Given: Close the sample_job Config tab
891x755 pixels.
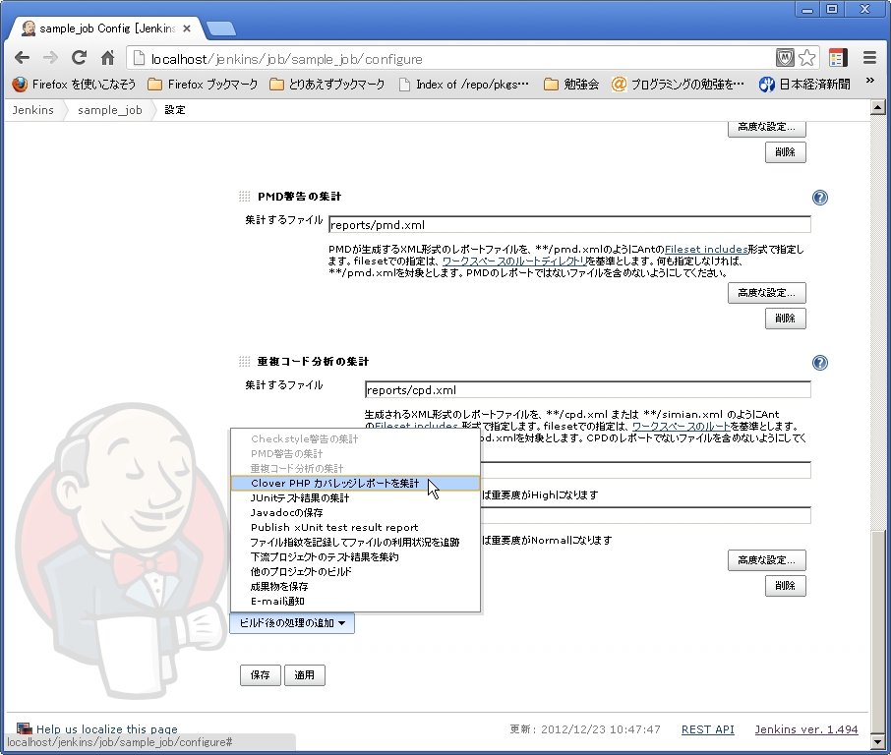Looking at the screenshot, I should pyautogui.click(x=187, y=29).
